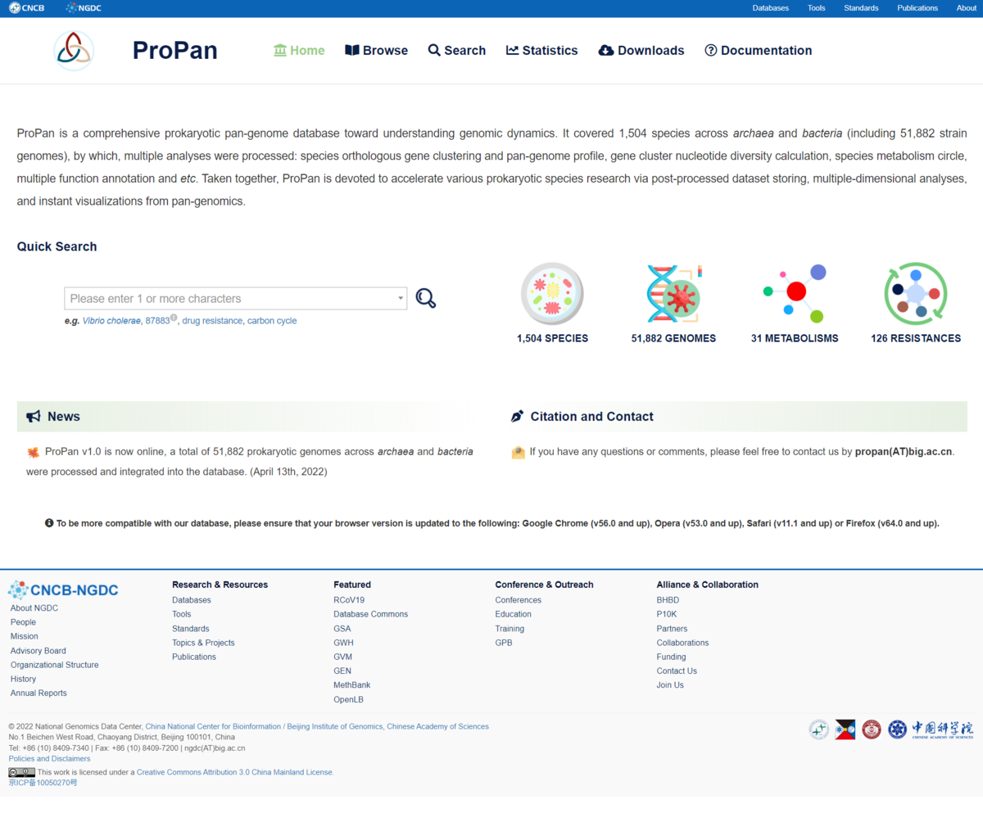This screenshot has height=813, width=983.
Task: Open the Education footer link
Action: click(514, 614)
